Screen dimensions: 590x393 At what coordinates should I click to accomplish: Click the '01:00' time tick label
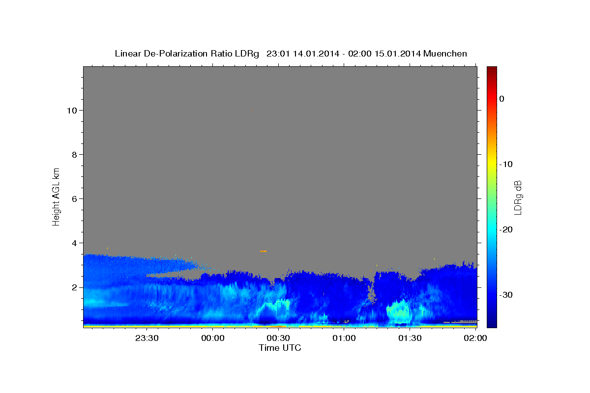point(344,338)
